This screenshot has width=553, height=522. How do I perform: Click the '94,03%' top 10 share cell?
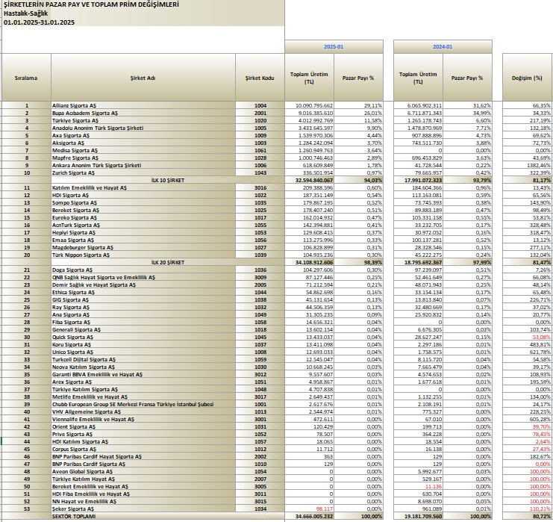pos(359,181)
